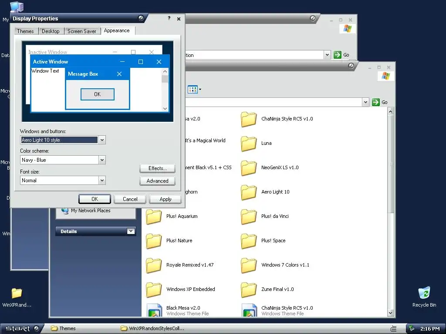Screen dimensions: 446x334
Task: Open the NeoGeniX LS v1.0 folder icon
Action: pos(248,168)
